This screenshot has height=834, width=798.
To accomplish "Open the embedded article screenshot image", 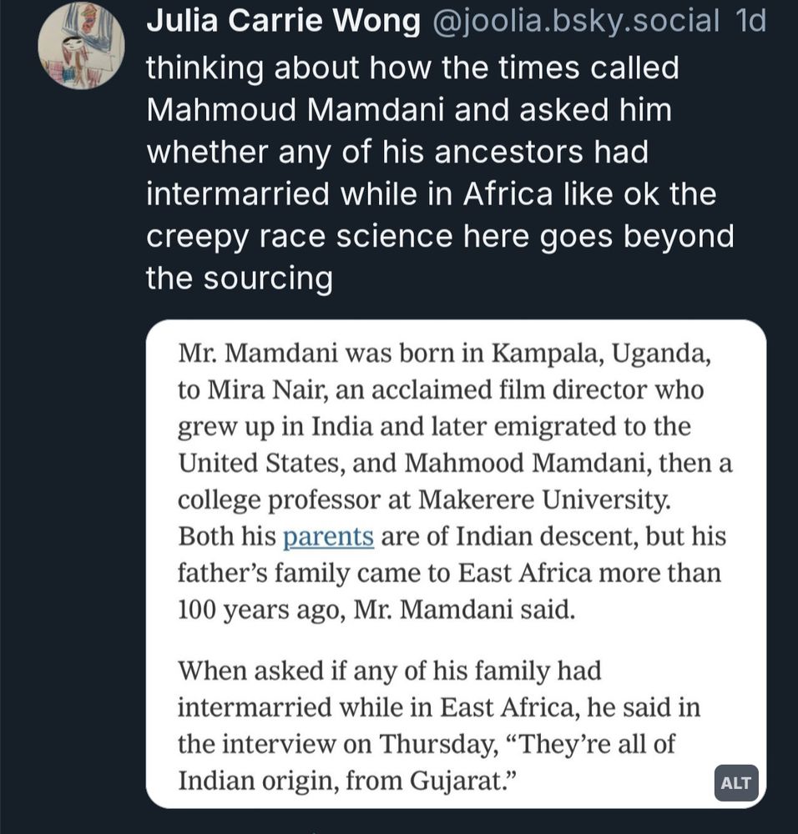I will click(457, 564).
